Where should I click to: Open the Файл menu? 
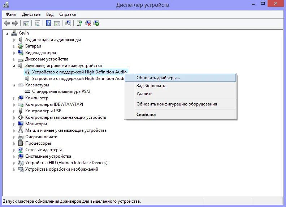point(11,14)
